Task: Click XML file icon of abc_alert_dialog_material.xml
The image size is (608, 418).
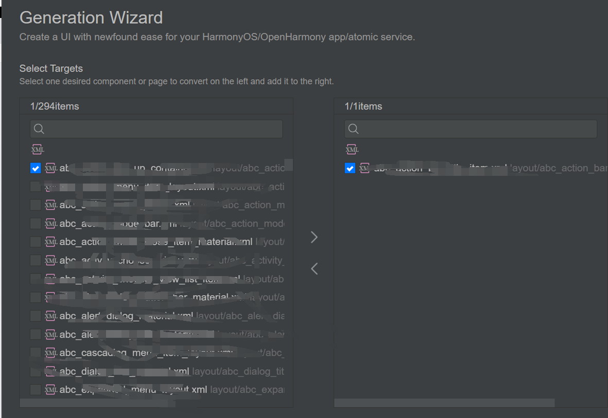Action: click(x=50, y=316)
